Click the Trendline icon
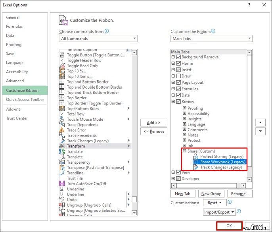The height and width of the screenshot is (232, 272). (x=62, y=173)
